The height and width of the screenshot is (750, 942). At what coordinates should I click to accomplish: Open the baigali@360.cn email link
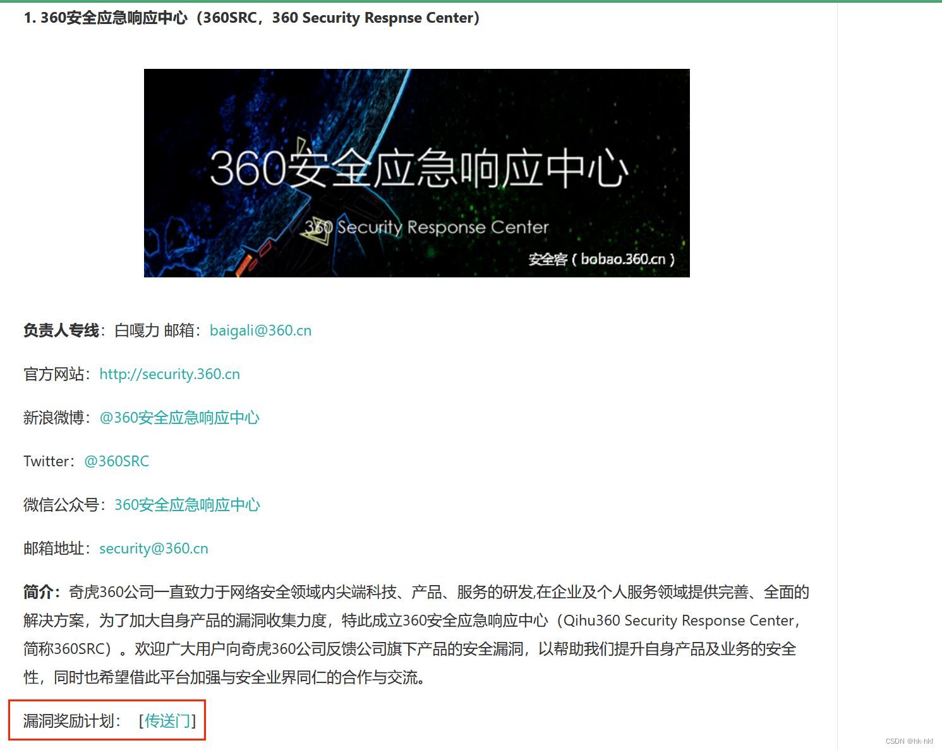[x=260, y=330]
